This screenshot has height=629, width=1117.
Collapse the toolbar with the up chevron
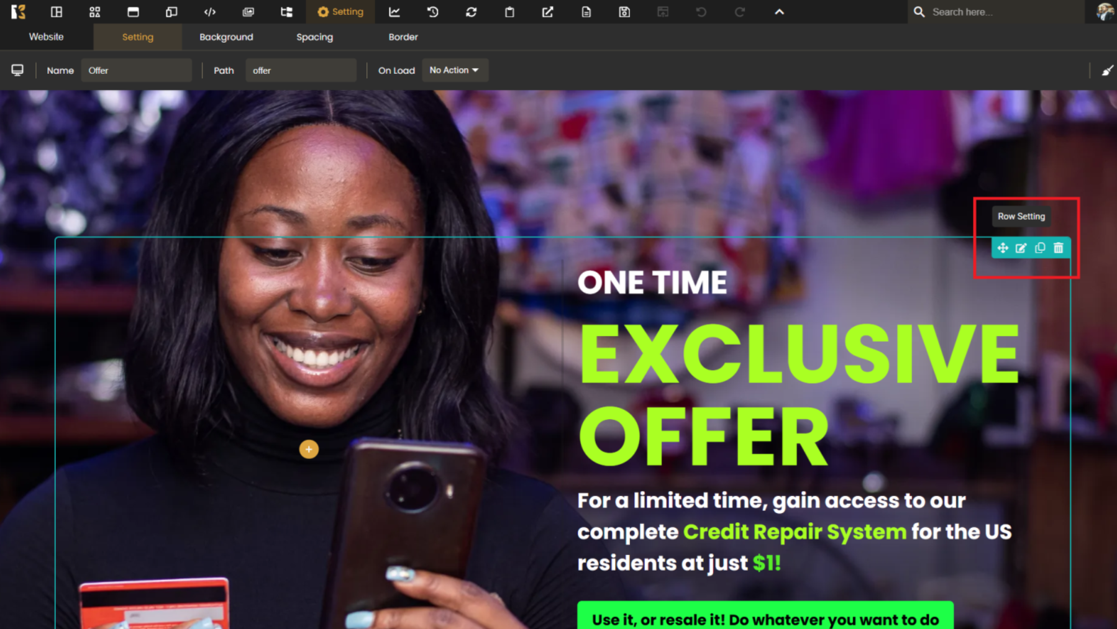click(779, 12)
